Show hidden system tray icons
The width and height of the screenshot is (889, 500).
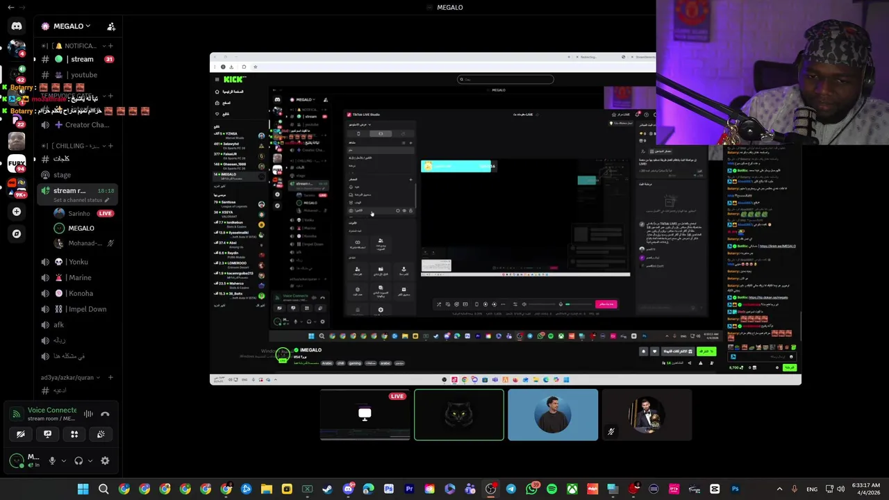point(779,489)
